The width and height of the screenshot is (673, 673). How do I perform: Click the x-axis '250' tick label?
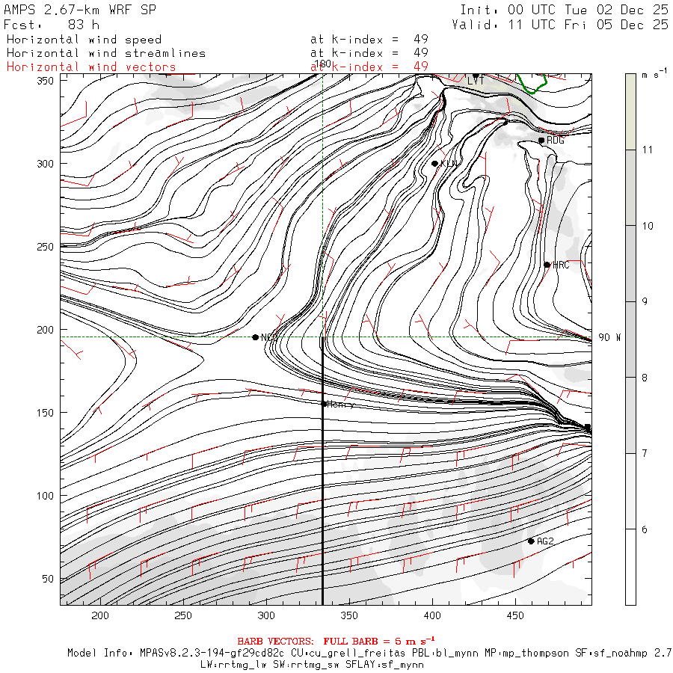(x=183, y=615)
